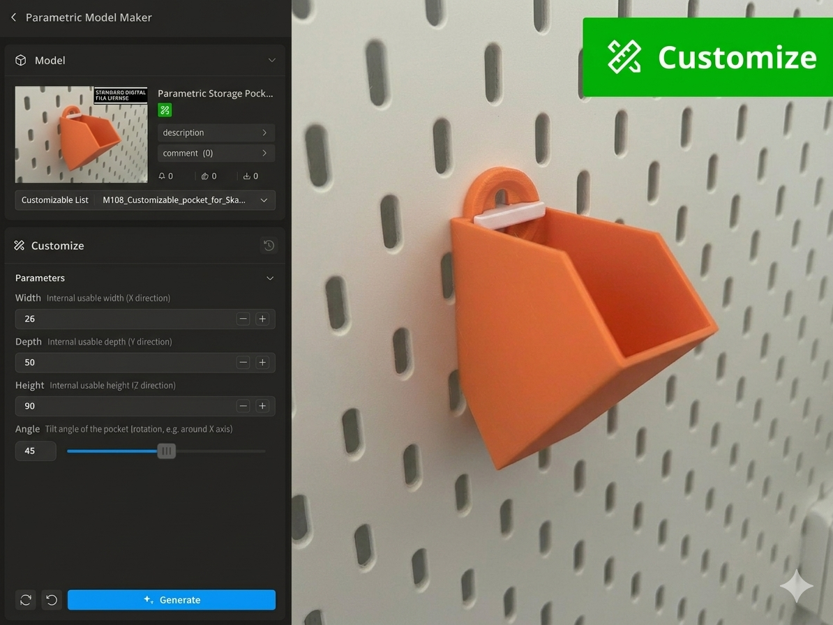Image resolution: width=833 pixels, height=625 pixels.
Task: Click the Parametric Model Maker title
Action: (x=89, y=17)
